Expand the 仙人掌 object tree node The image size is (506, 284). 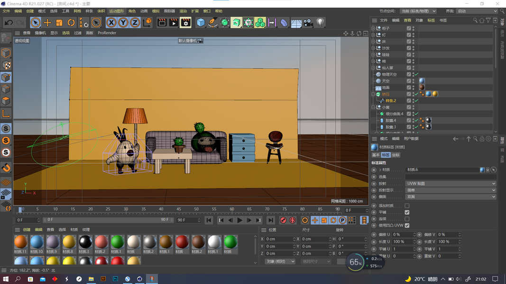coord(373,68)
